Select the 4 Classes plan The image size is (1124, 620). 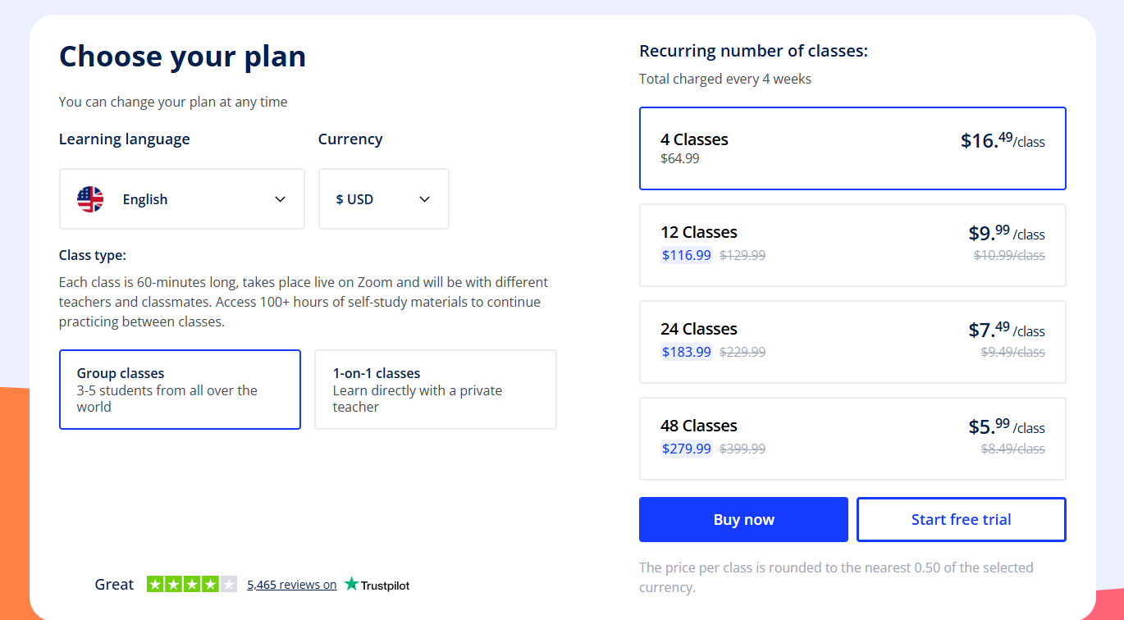click(x=852, y=148)
